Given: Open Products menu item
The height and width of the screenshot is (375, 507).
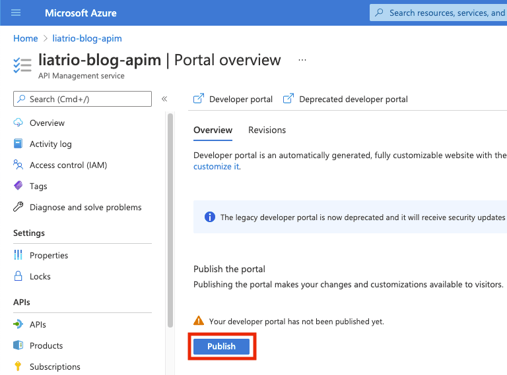Looking at the screenshot, I should [x=46, y=345].
